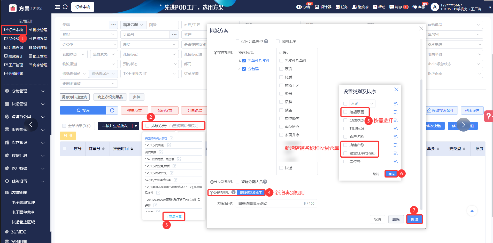Check the 收货仓库(temu) checkbox

coord(345,153)
